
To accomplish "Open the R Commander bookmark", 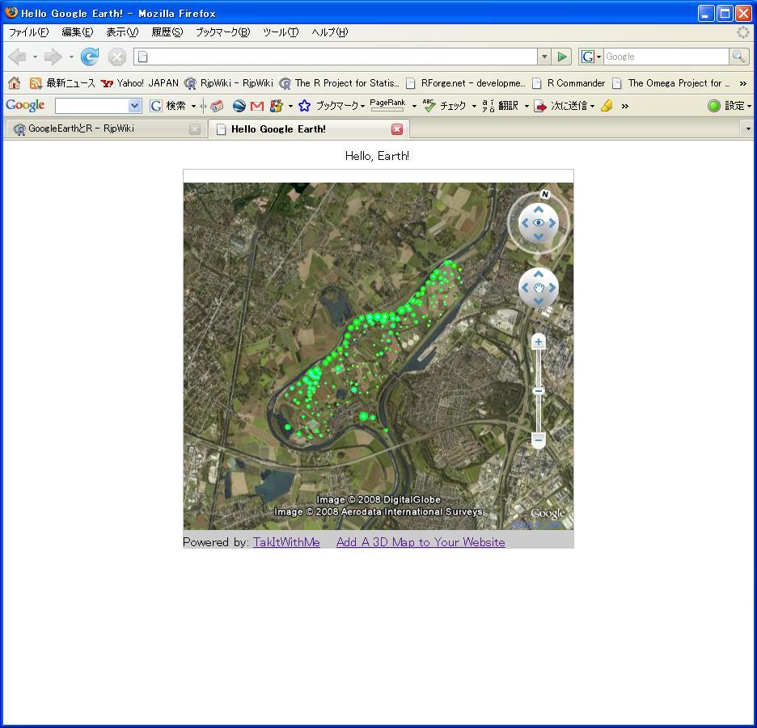I will 575,83.
